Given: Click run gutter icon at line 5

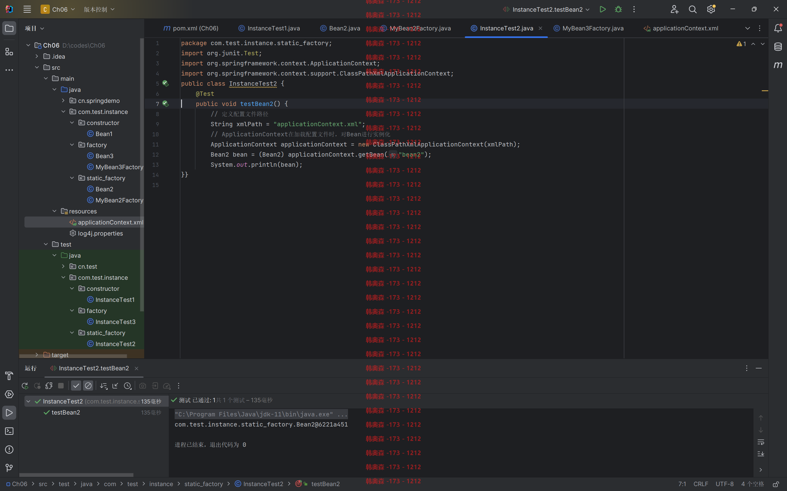Looking at the screenshot, I should [165, 84].
